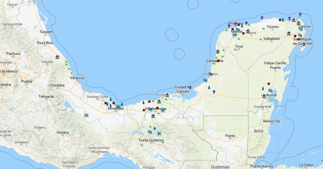Click the Flores city label in Guatemala
Viewport: 323px width, 169px height.
(x=230, y=136)
